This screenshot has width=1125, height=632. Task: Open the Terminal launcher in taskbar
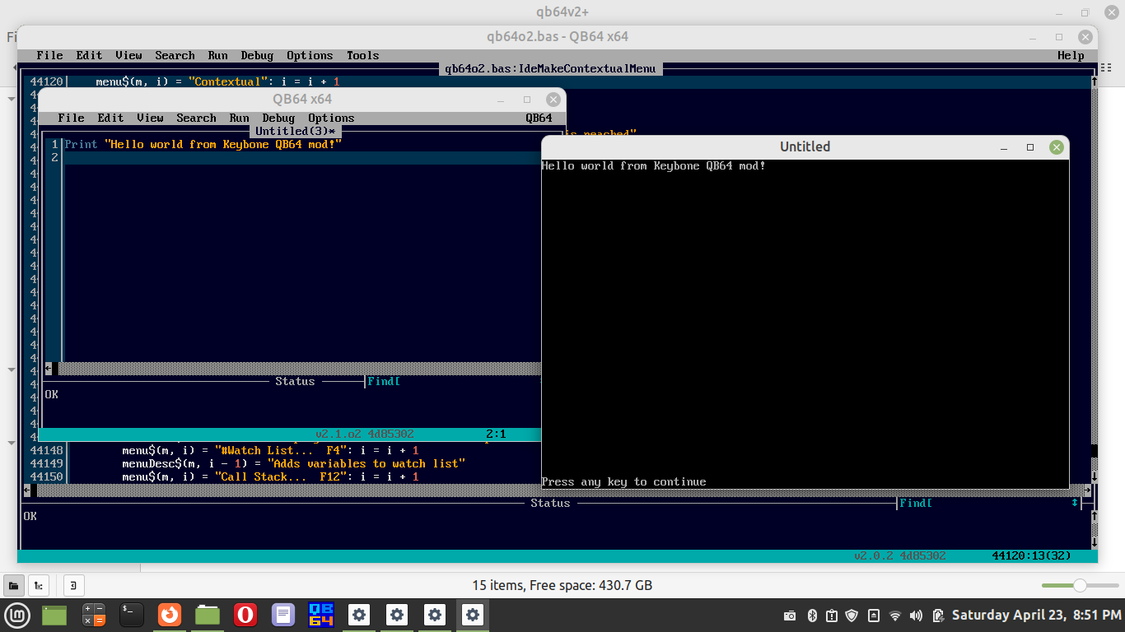[132, 615]
